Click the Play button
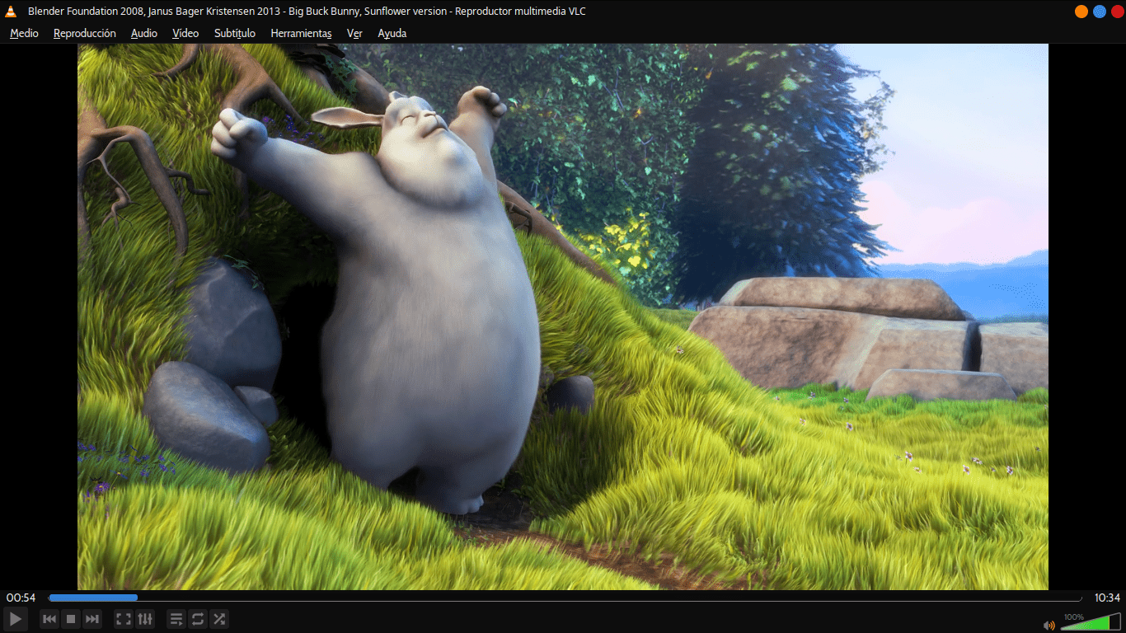 [x=16, y=619]
